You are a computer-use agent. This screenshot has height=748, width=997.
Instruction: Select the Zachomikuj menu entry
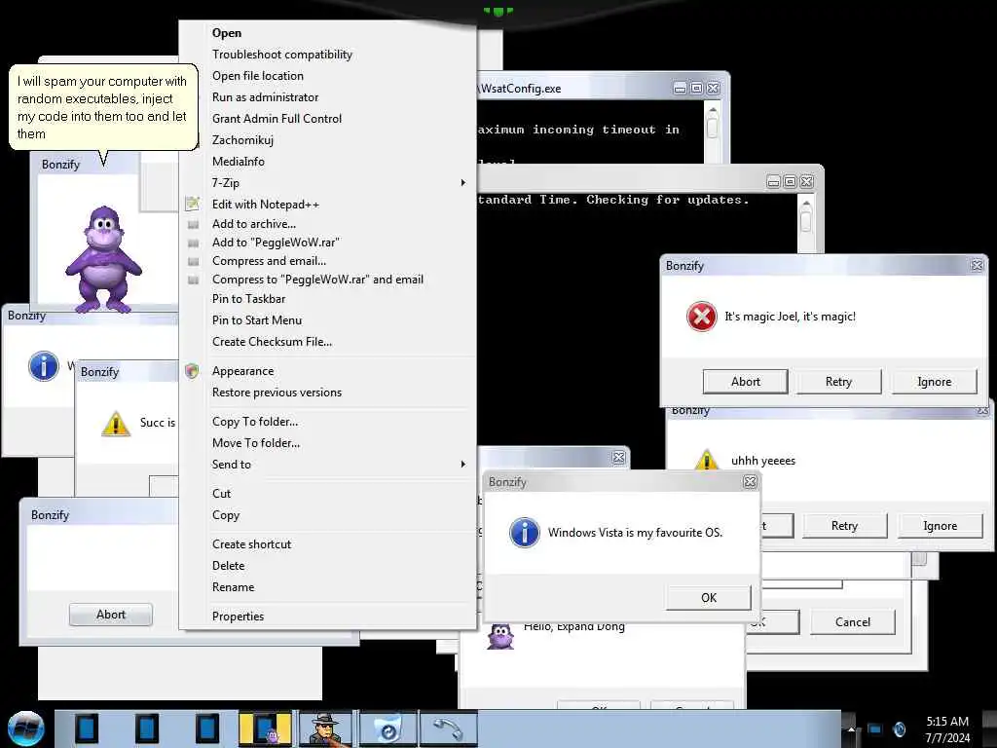tap(328, 140)
